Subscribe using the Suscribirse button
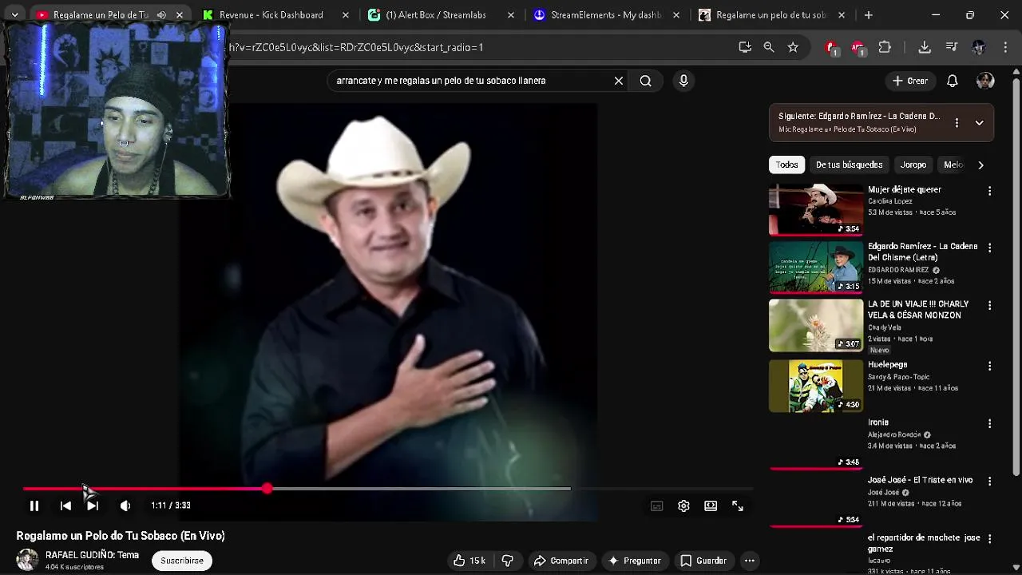The height and width of the screenshot is (575, 1022). 181,561
